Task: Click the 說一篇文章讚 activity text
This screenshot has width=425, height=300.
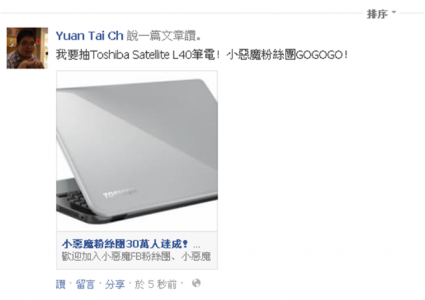Action: pos(164,36)
